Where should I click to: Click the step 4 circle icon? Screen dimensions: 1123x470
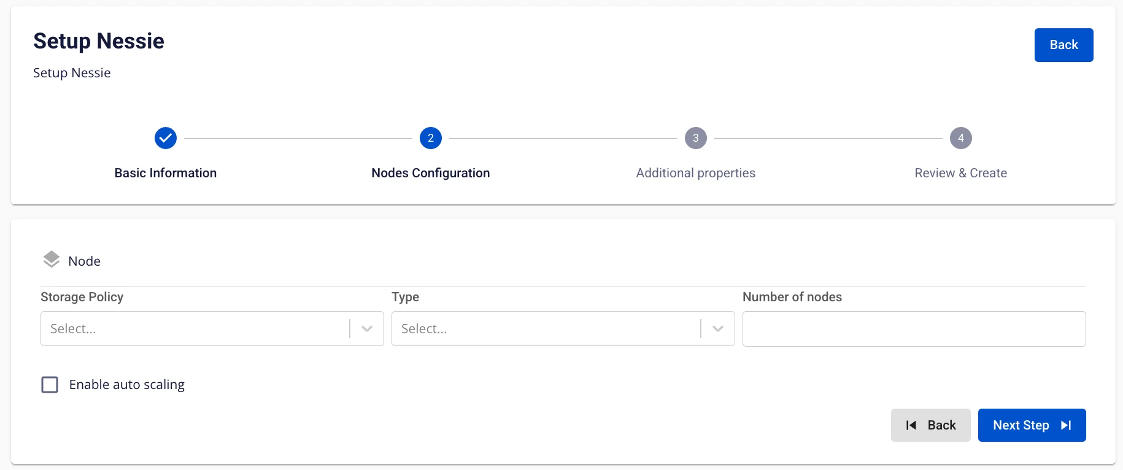pyautogui.click(x=961, y=138)
